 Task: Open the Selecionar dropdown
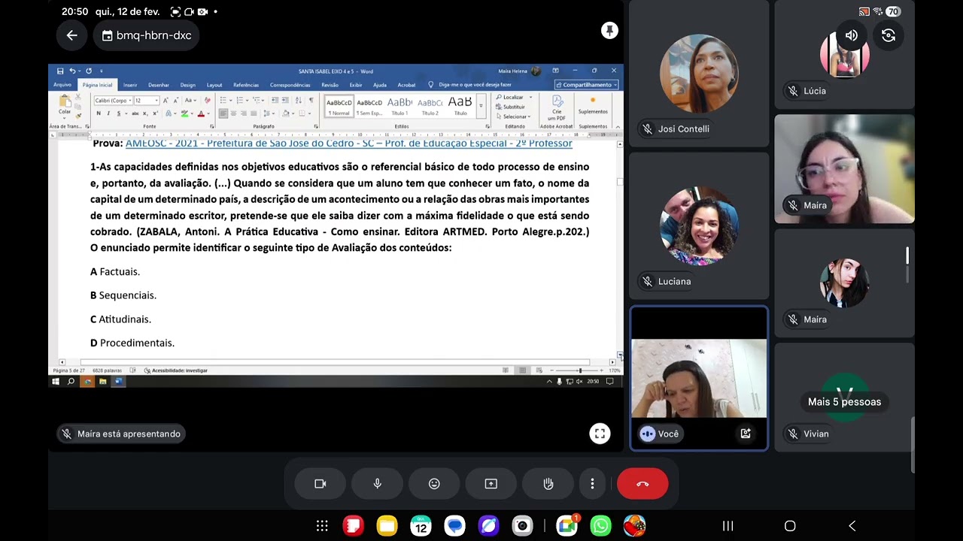[x=515, y=116]
